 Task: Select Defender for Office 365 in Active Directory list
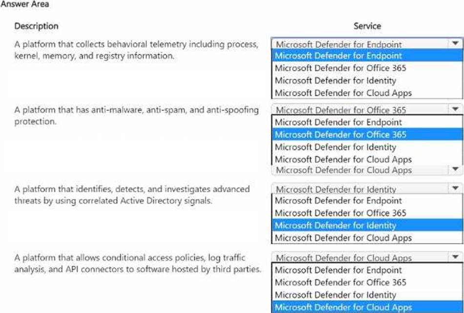(x=340, y=213)
